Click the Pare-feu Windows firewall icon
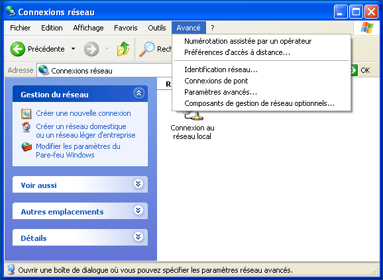 (x=27, y=147)
